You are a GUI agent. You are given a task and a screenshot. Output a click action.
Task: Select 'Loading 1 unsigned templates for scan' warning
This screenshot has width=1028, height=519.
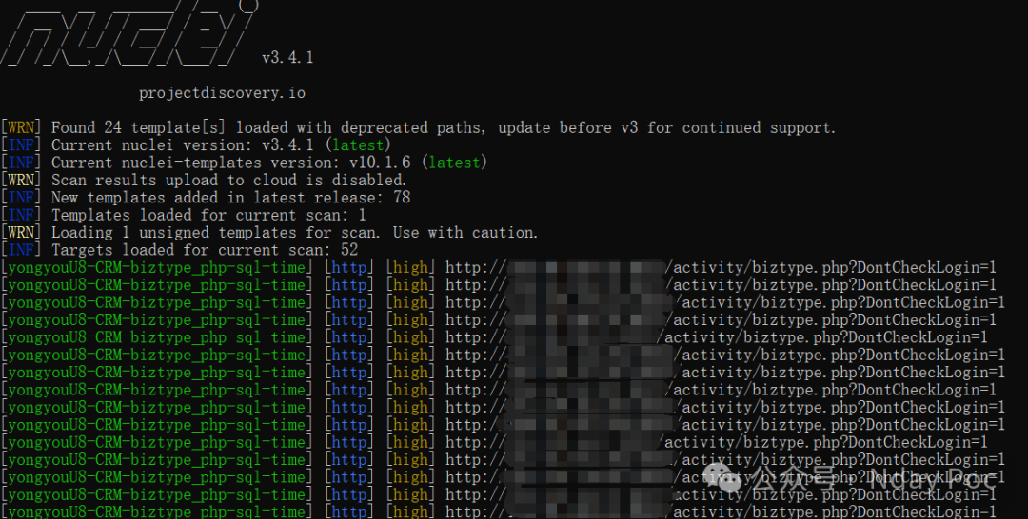[x=269, y=232]
